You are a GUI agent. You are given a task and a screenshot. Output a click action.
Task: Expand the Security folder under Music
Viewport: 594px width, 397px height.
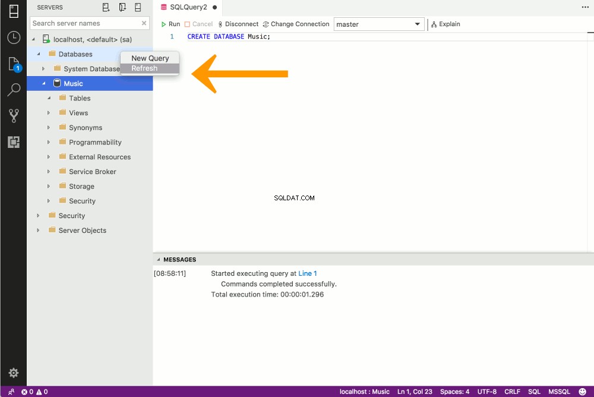[49, 201]
